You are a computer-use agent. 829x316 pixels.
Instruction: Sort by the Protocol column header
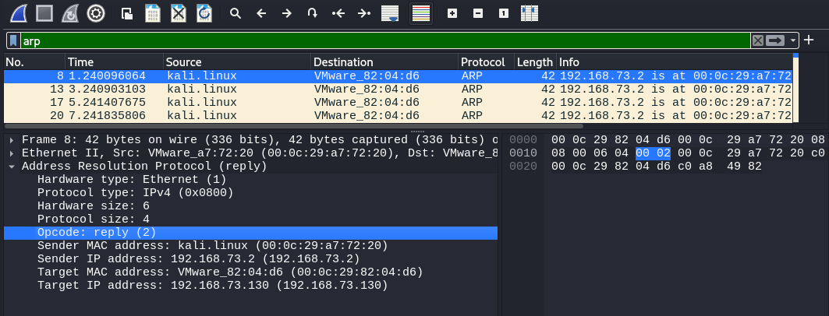[x=486, y=61]
